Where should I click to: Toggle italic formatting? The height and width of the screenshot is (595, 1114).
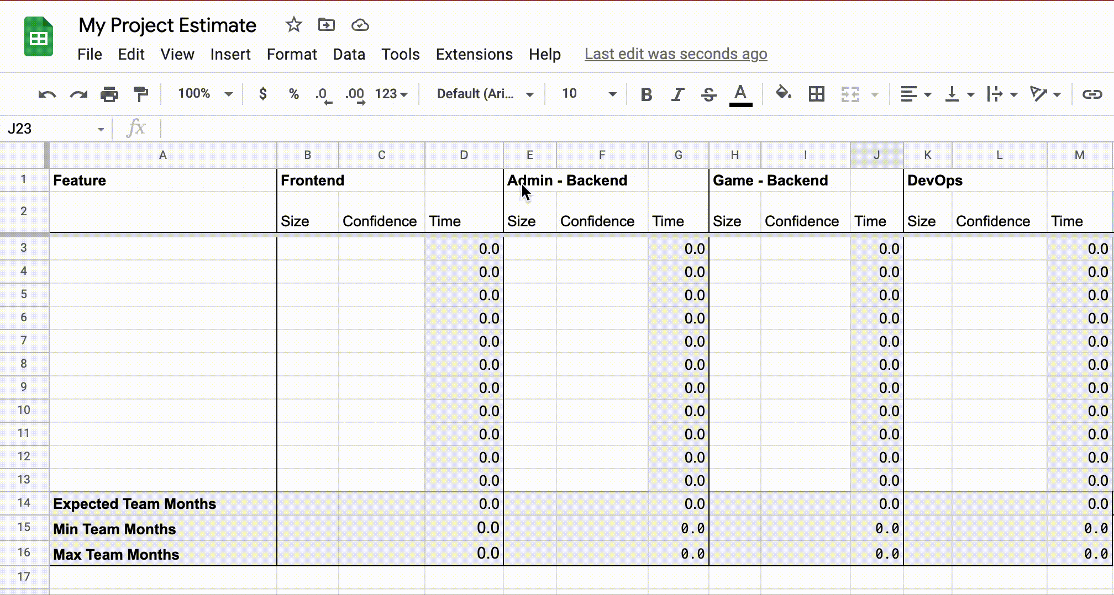point(677,94)
